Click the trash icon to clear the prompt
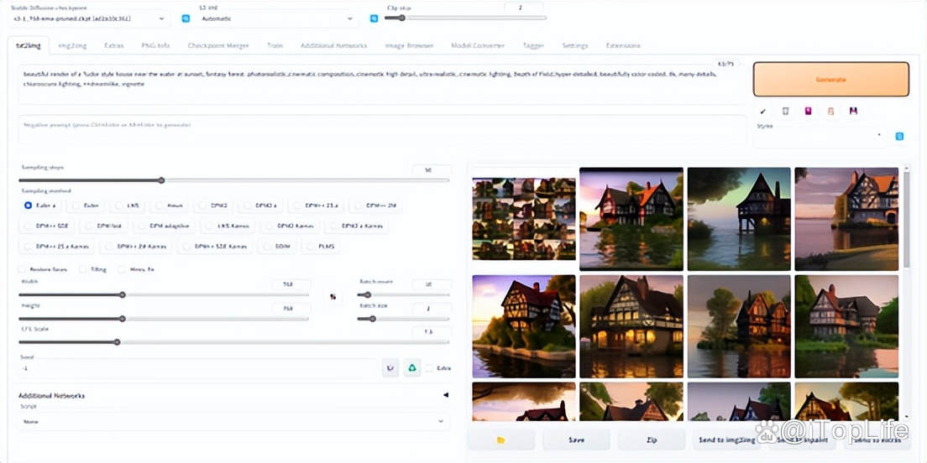Screen dimensions: 927x463 pos(785,111)
